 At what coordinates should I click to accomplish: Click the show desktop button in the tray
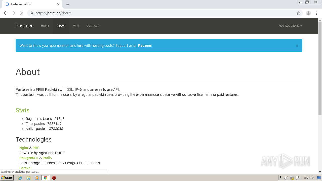(319, 178)
